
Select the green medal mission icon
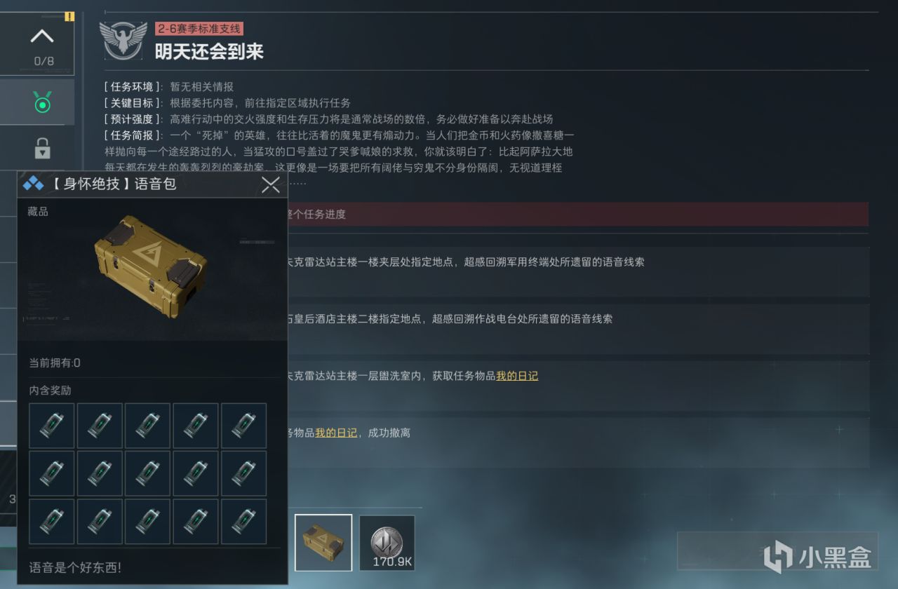click(42, 103)
